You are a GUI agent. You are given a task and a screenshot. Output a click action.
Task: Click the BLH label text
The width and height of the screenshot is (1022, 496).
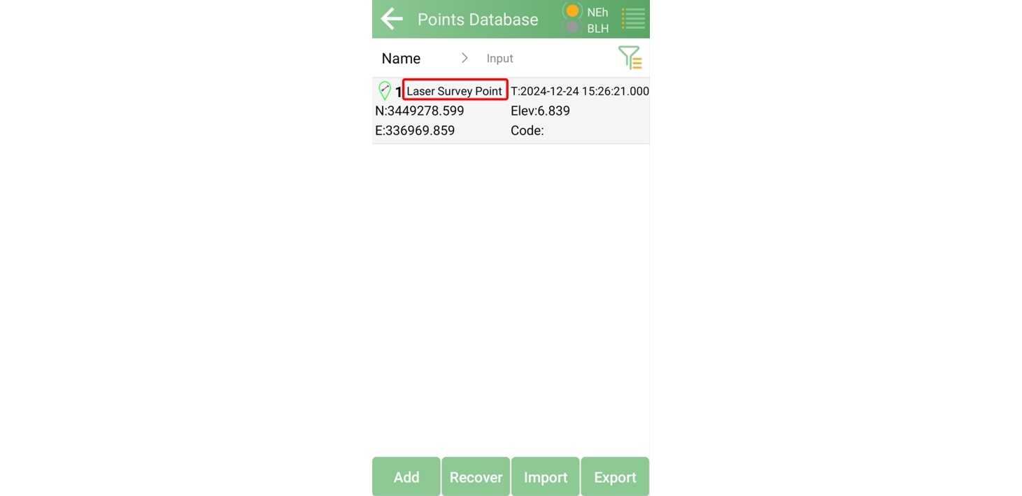[x=597, y=29]
